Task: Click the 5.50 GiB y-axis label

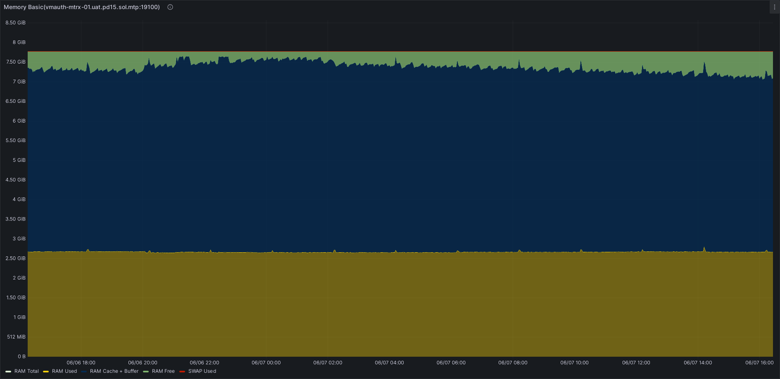Action: point(16,140)
